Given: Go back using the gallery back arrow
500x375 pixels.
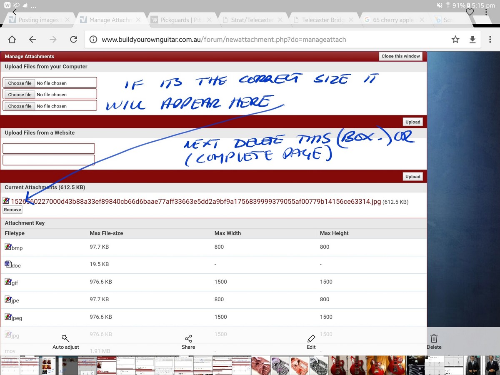Looking at the screenshot, I should (x=15, y=12).
